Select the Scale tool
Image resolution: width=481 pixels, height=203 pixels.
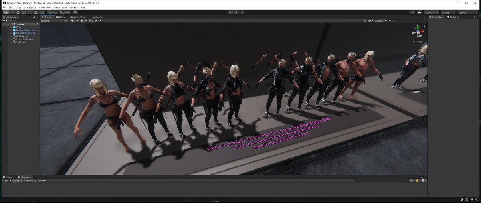click(24, 12)
